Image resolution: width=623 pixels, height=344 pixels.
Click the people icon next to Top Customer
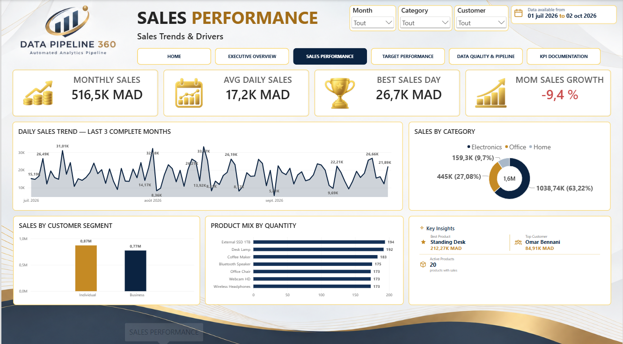click(518, 242)
